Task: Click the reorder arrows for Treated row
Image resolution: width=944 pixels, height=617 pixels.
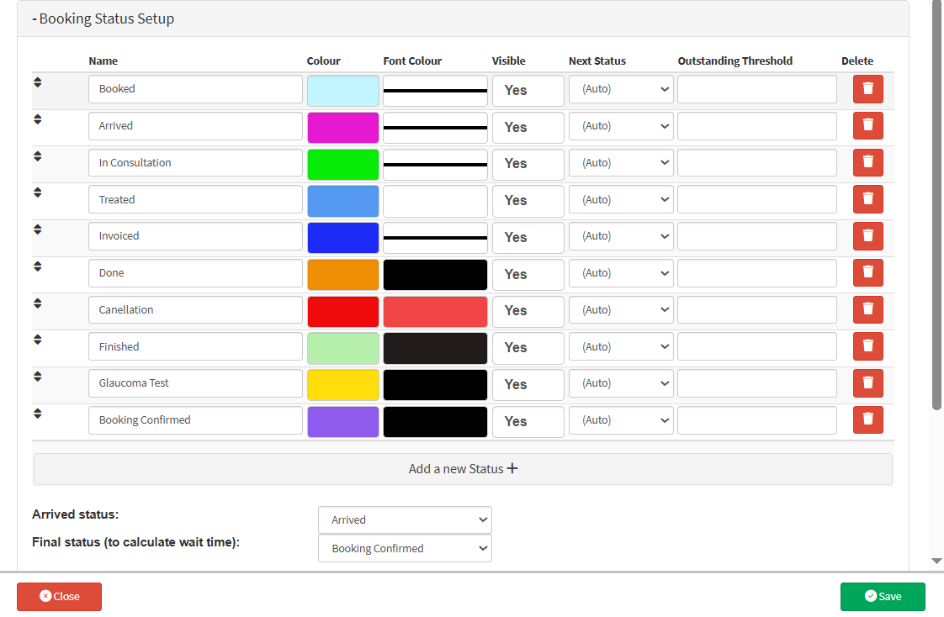Action: (x=38, y=192)
